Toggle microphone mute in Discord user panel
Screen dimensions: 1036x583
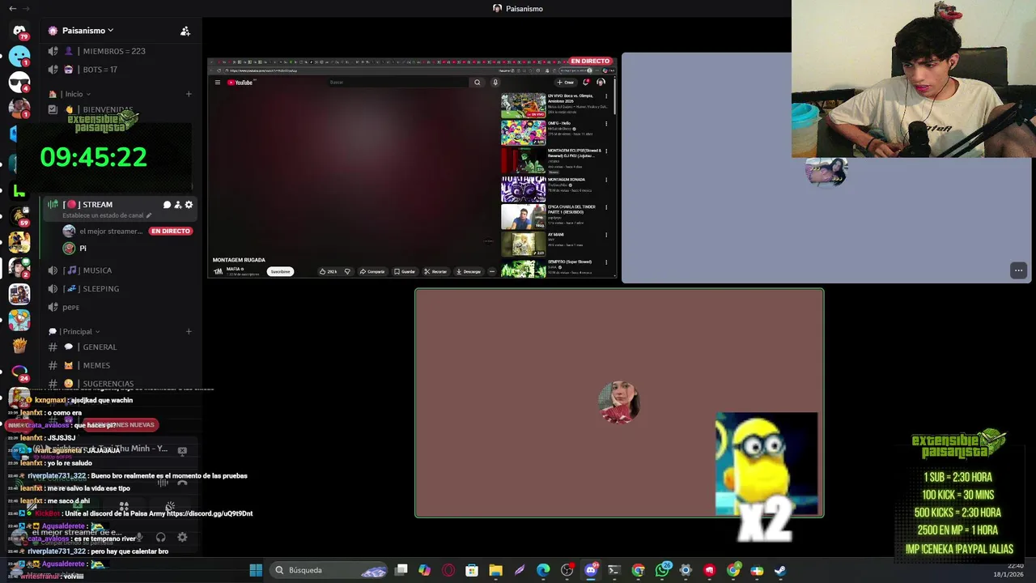(139, 537)
